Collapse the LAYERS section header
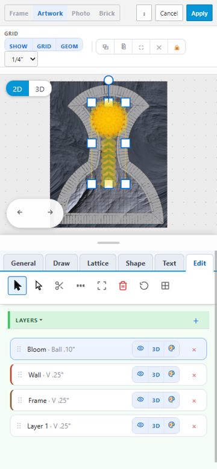The height and width of the screenshot is (469, 217). (29, 320)
